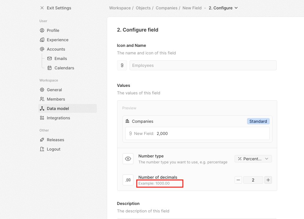Click the Companies building icon in preview
Screen dimensions: 304x219
click(127, 121)
